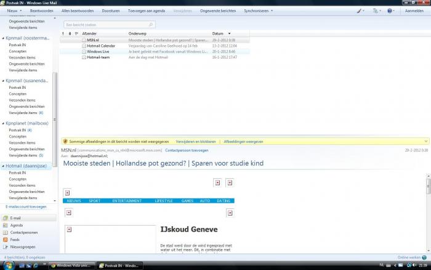Click the search magnifier icon
The height and width of the screenshot is (270, 431).
151,25
